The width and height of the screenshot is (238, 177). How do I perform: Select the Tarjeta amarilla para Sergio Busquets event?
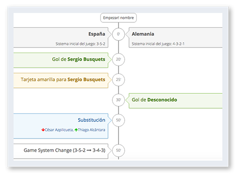(61, 80)
